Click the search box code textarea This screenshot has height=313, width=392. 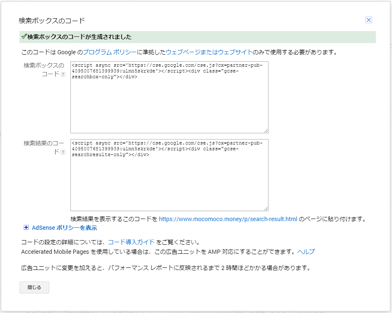169,97
